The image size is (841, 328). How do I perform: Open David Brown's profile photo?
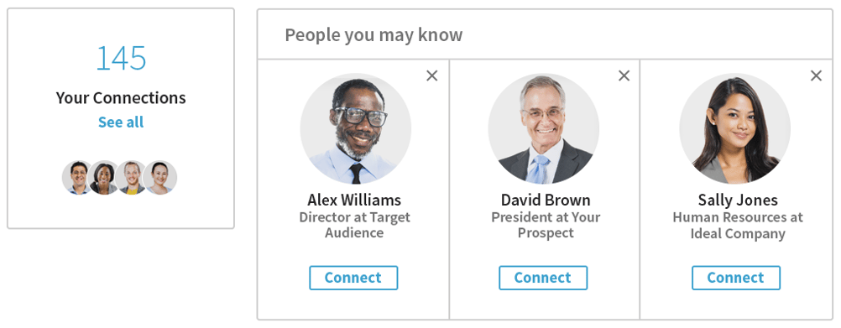(543, 129)
